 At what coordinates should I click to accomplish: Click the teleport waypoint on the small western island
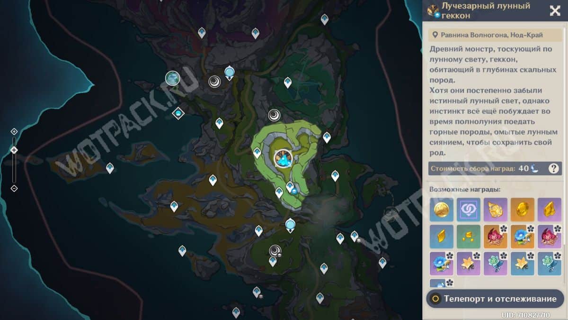click(x=110, y=167)
